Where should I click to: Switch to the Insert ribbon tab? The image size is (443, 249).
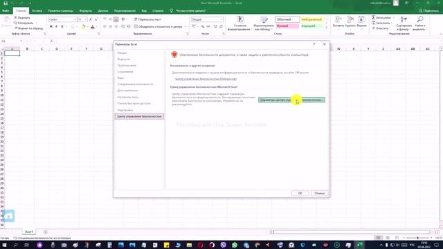37,11
